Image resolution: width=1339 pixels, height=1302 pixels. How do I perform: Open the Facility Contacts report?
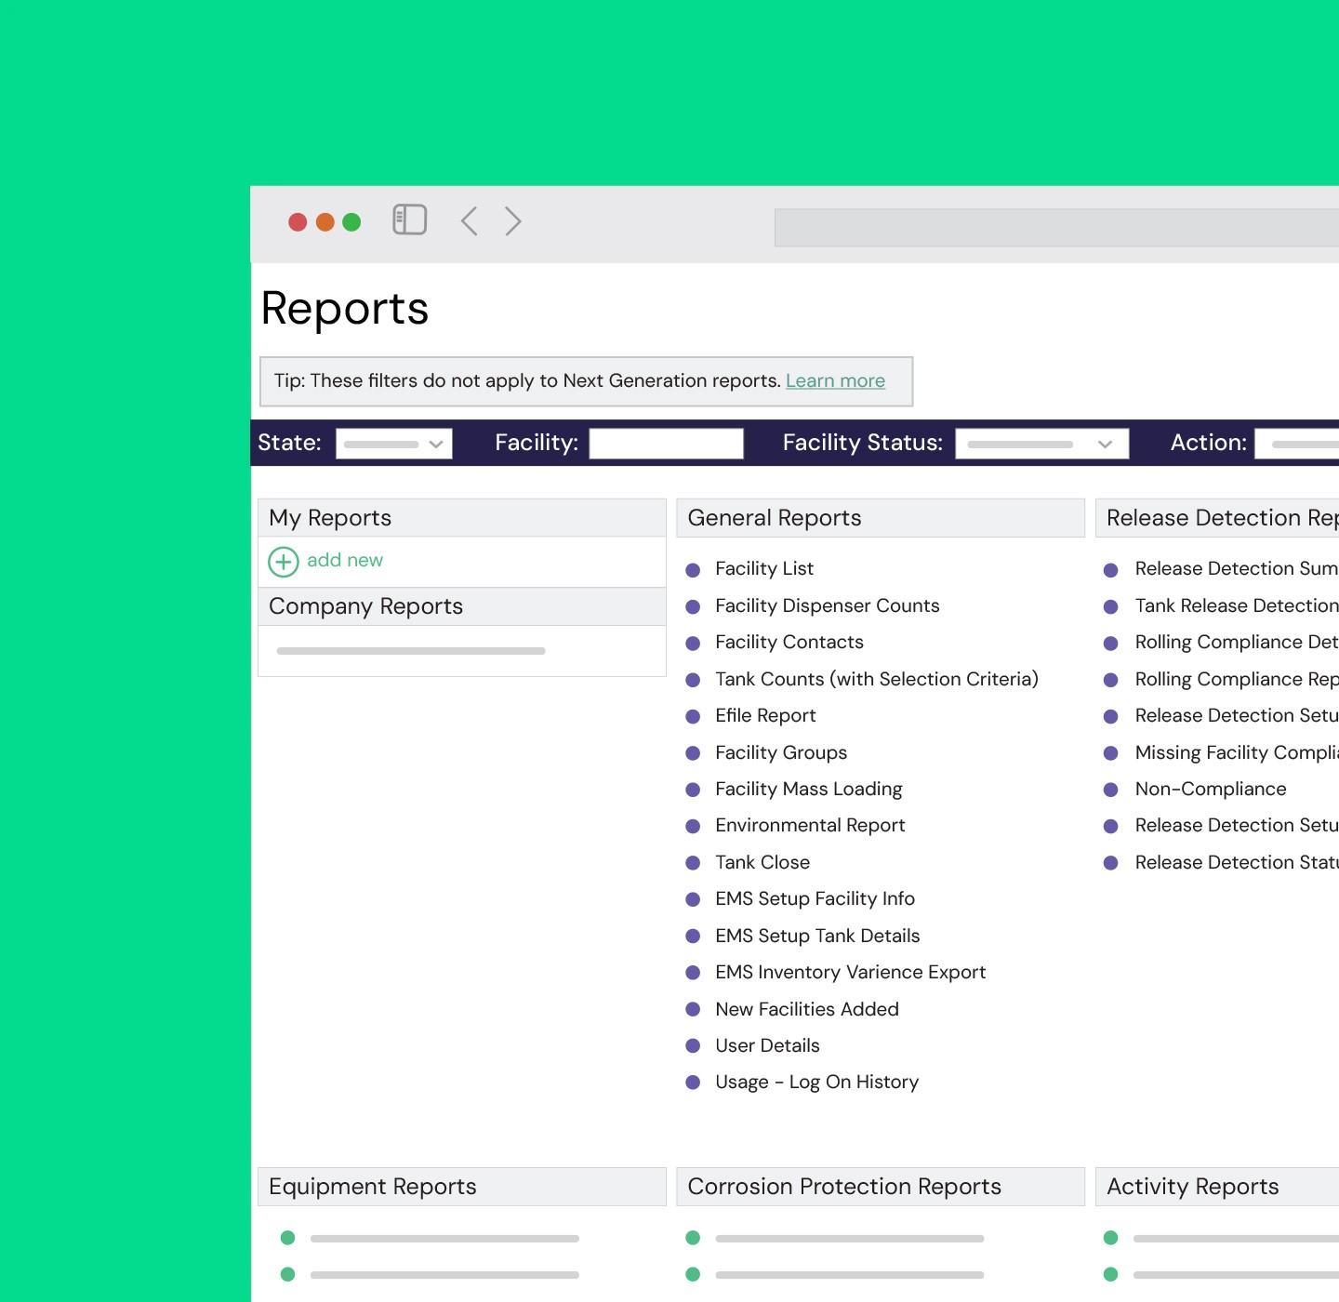click(789, 642)
